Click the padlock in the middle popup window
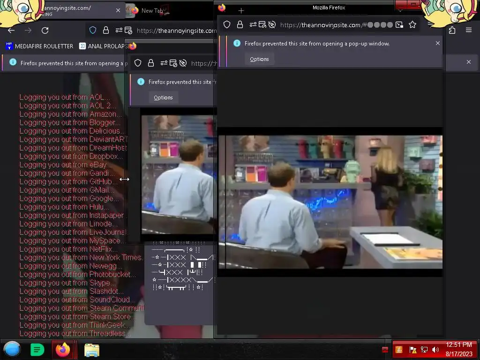The image size is (480, 360). (x=151, y=63)
